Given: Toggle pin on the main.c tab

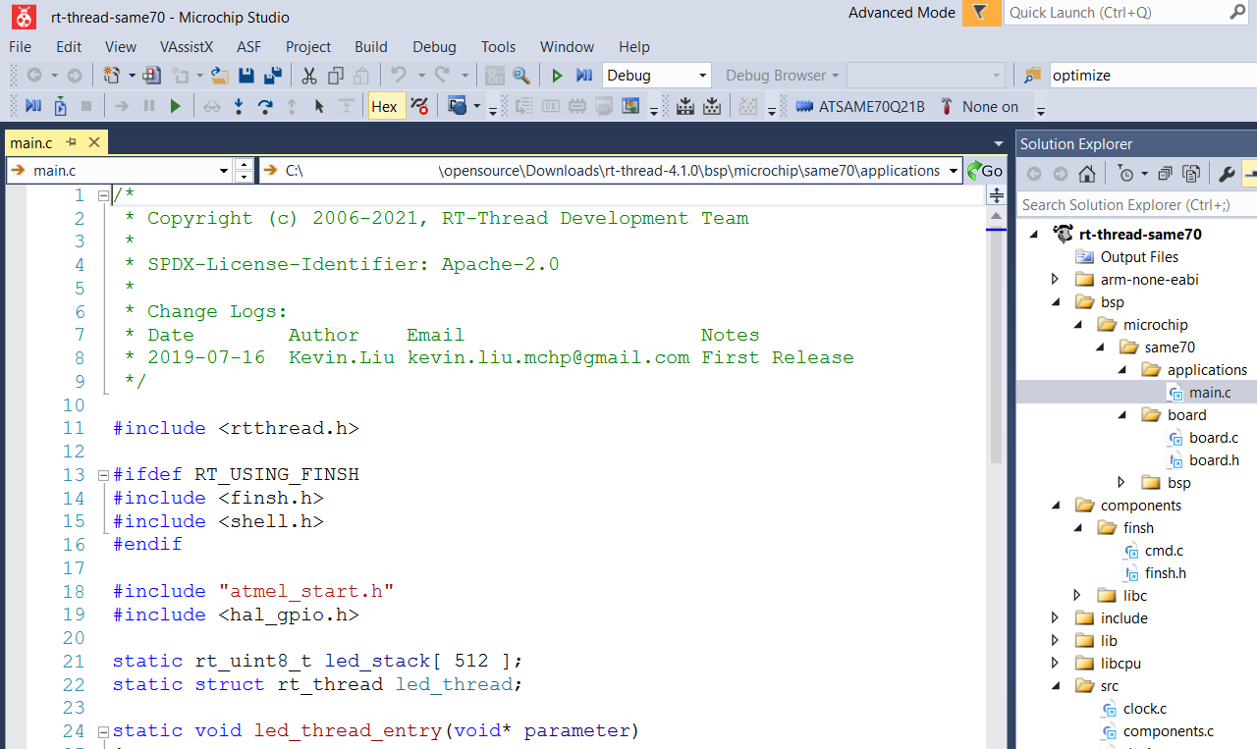Looking at the screenshot, I should point(72,142).
